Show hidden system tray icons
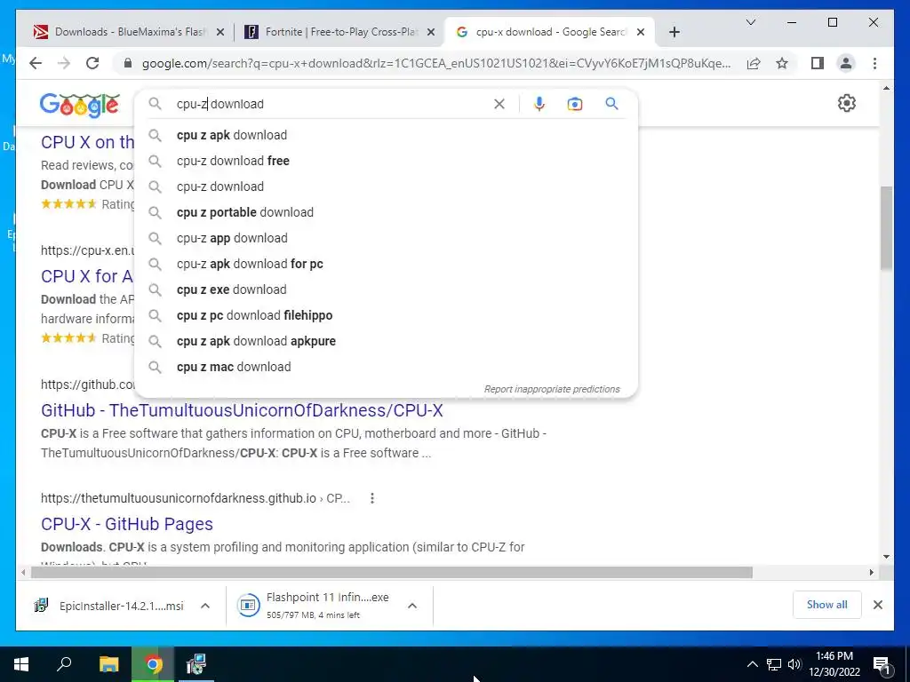910x682 pixels. pos(752,664)
